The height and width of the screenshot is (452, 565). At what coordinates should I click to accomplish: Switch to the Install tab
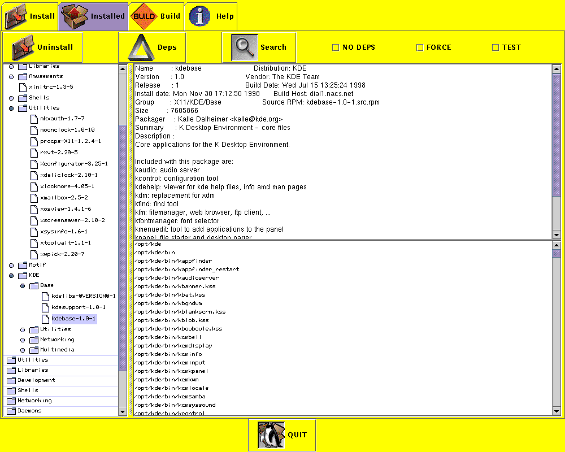point(29,16)
